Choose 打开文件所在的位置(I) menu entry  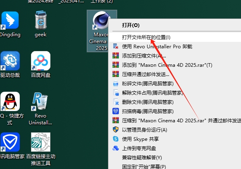(x=175, y=37)
